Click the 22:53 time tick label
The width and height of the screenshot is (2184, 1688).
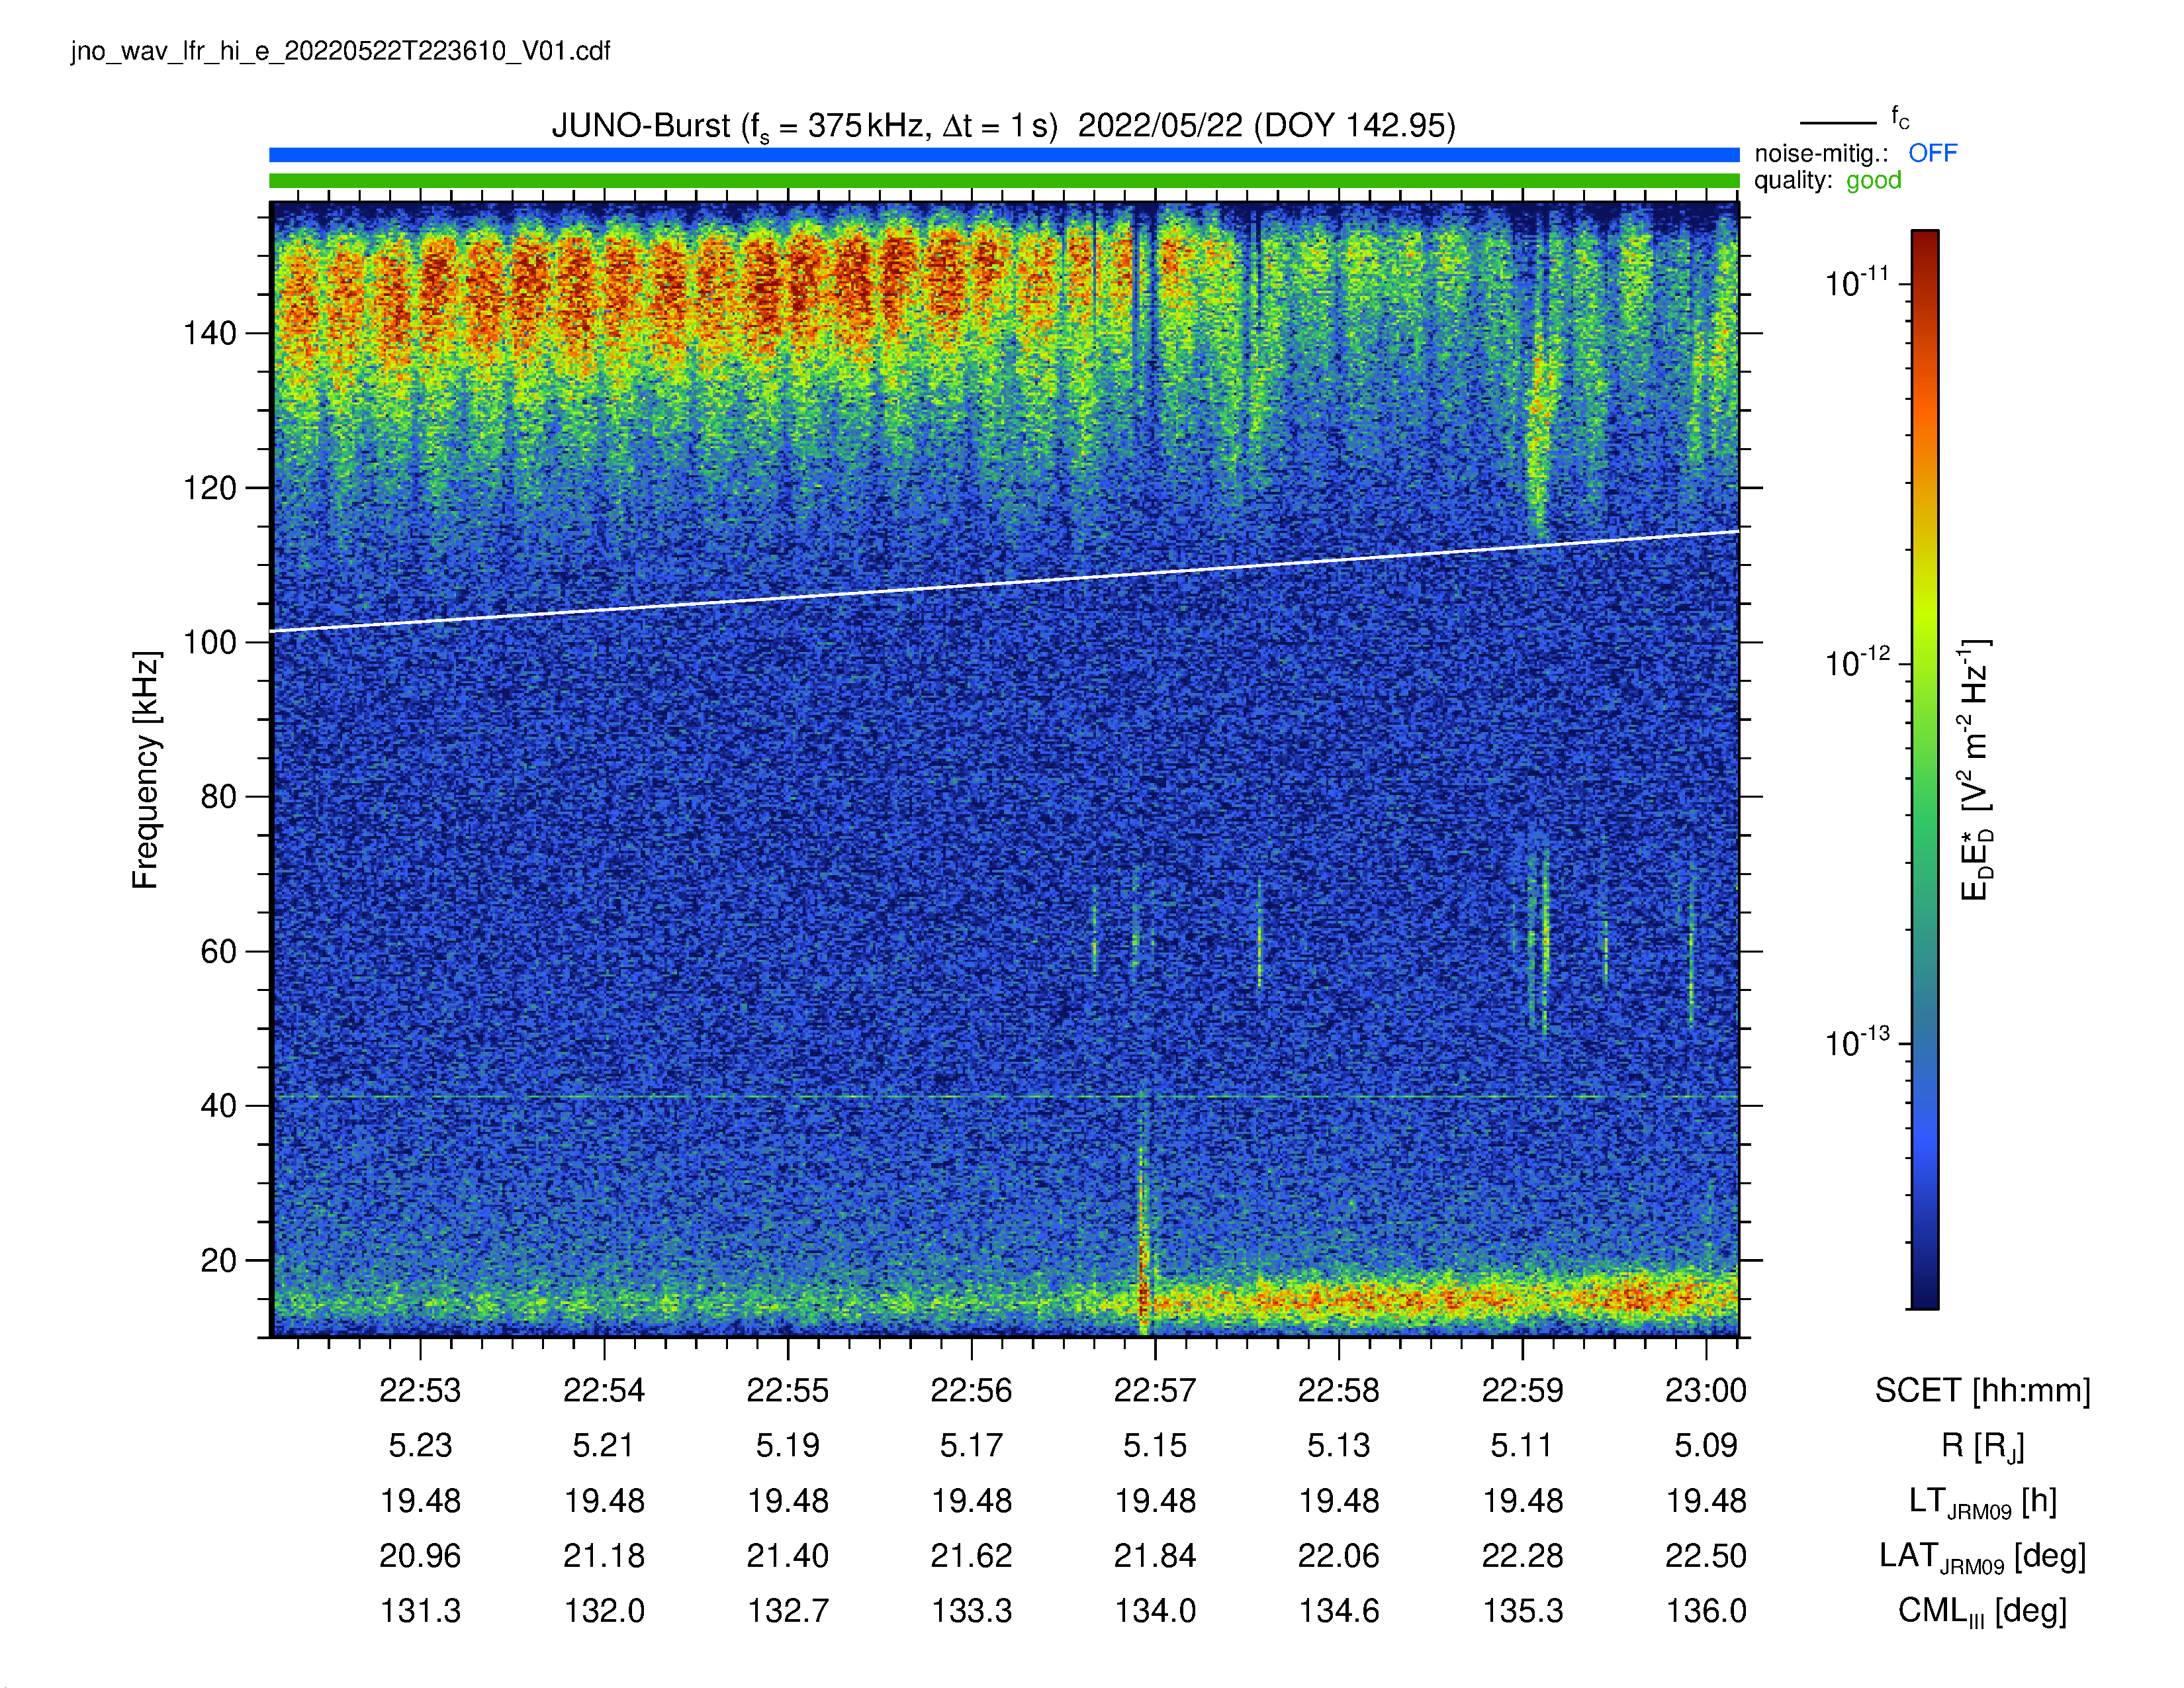click(420, 1390)
